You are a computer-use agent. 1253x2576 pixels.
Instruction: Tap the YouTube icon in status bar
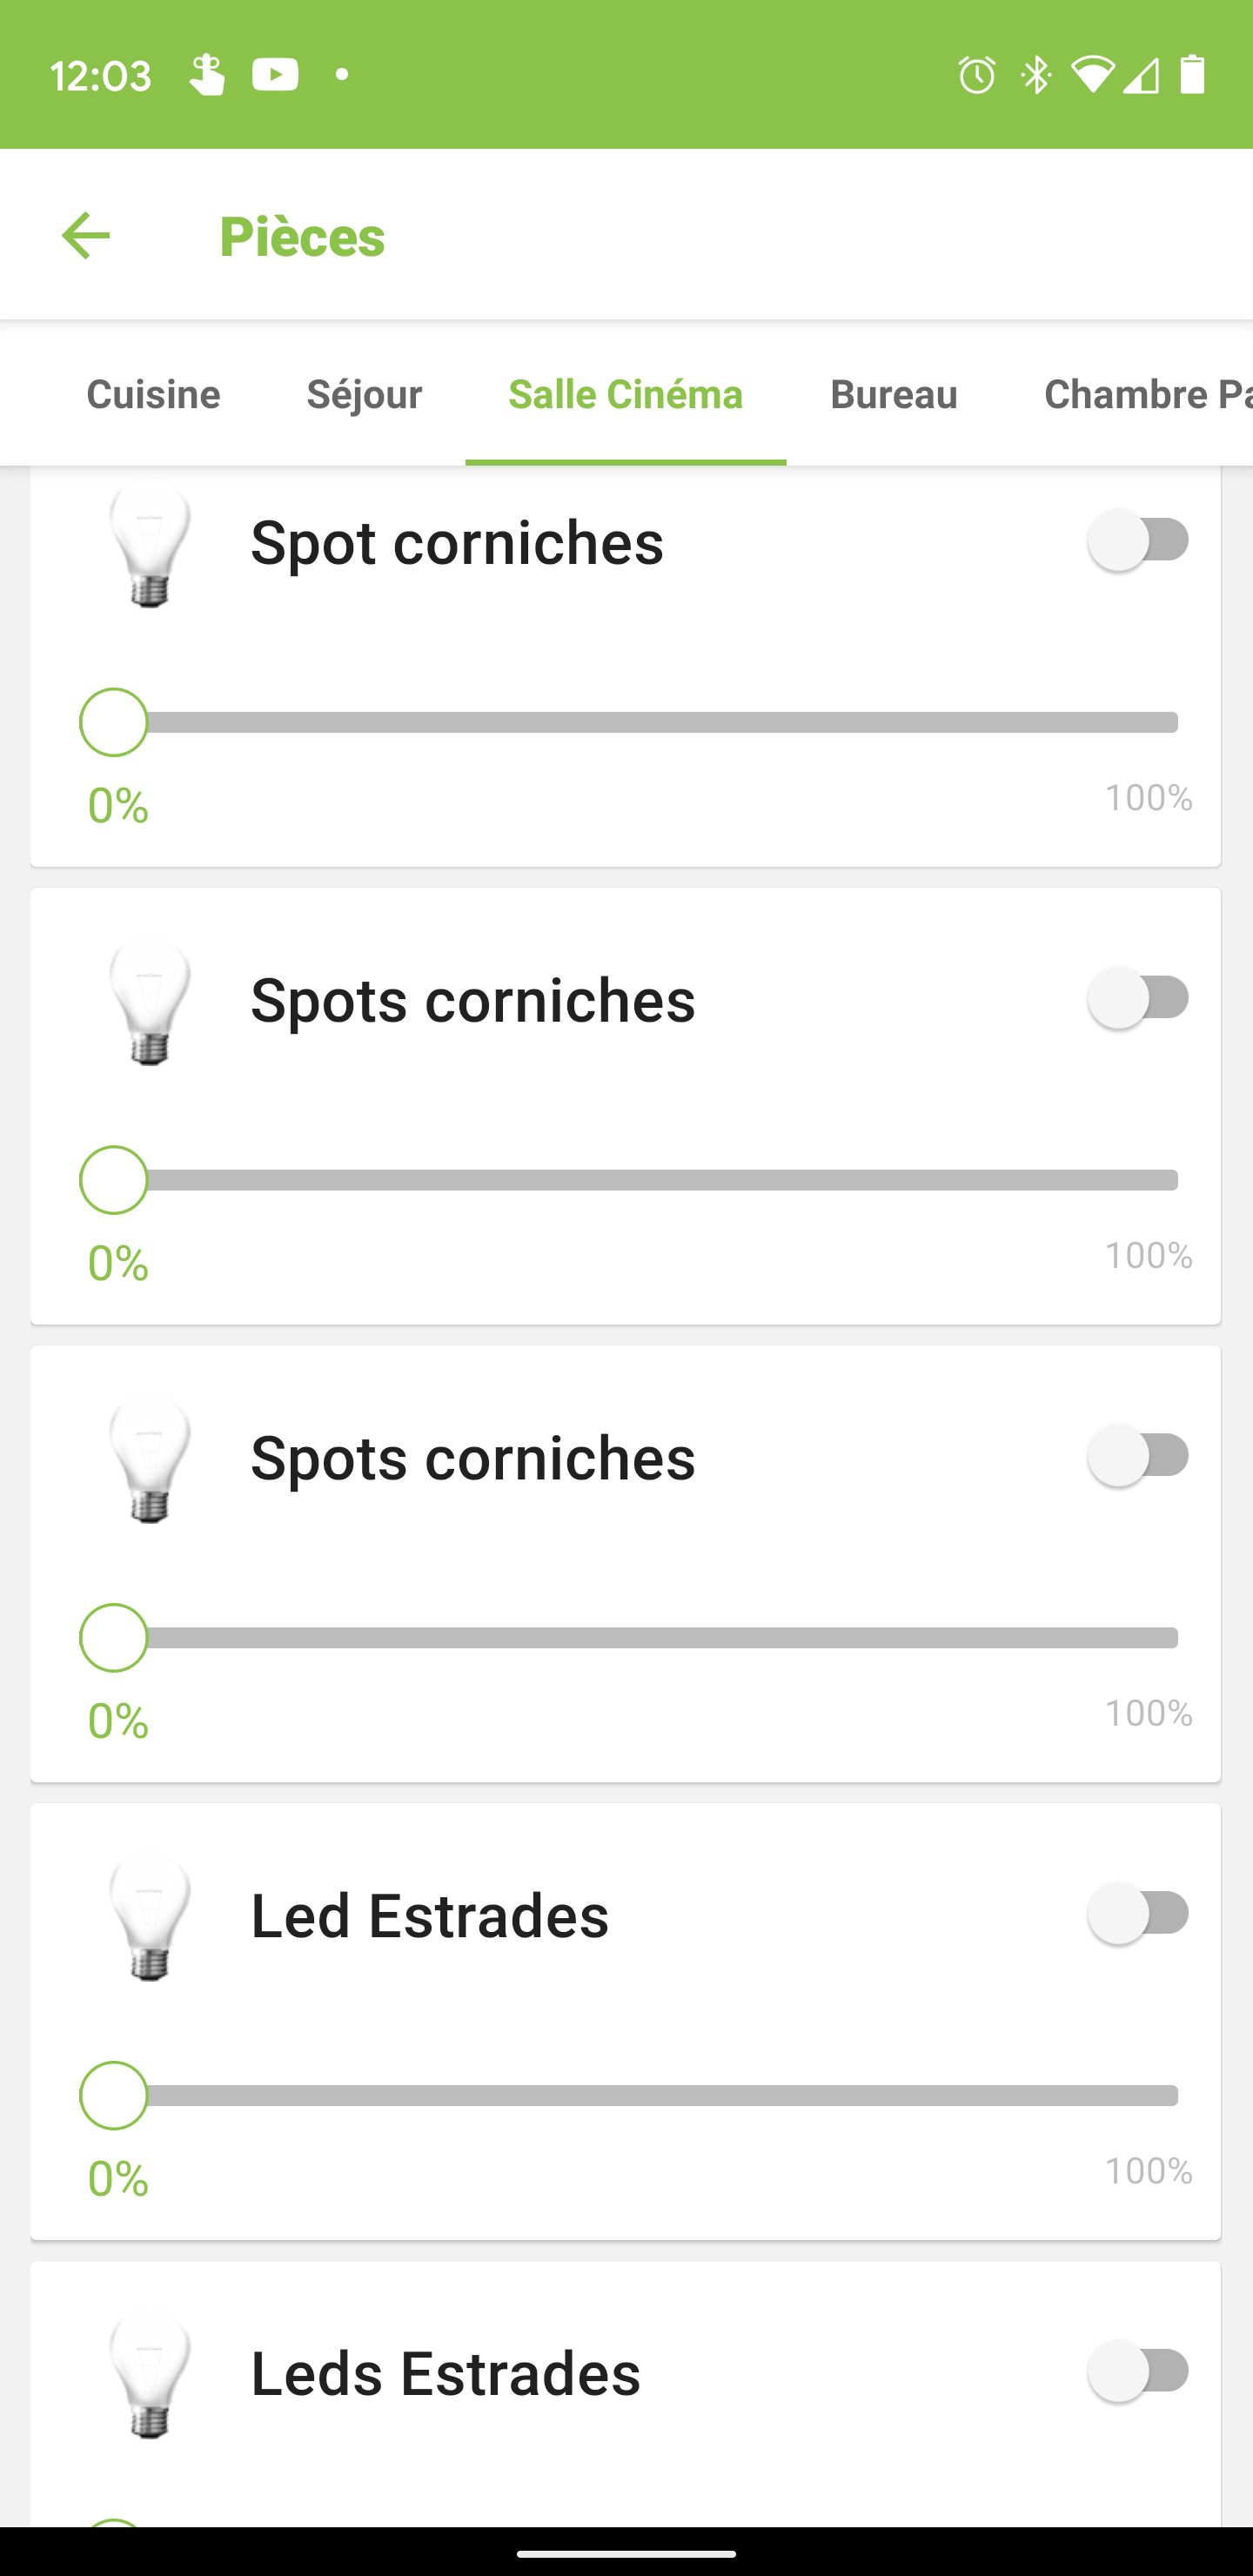275,75
